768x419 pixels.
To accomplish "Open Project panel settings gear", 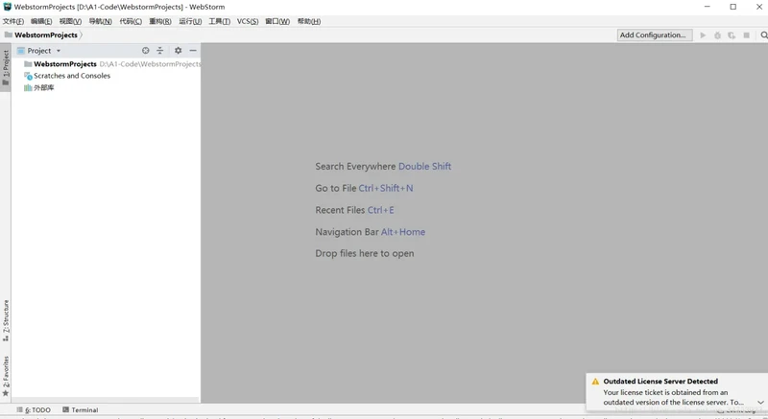I will [x=178, y=51].
